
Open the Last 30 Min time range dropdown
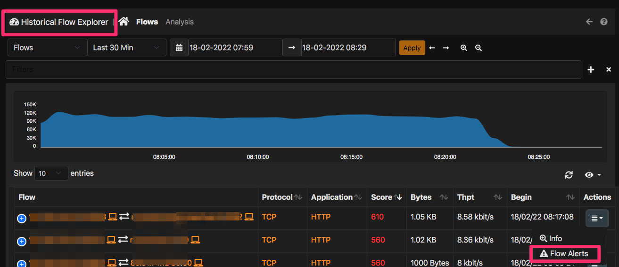tap(127, 47)
